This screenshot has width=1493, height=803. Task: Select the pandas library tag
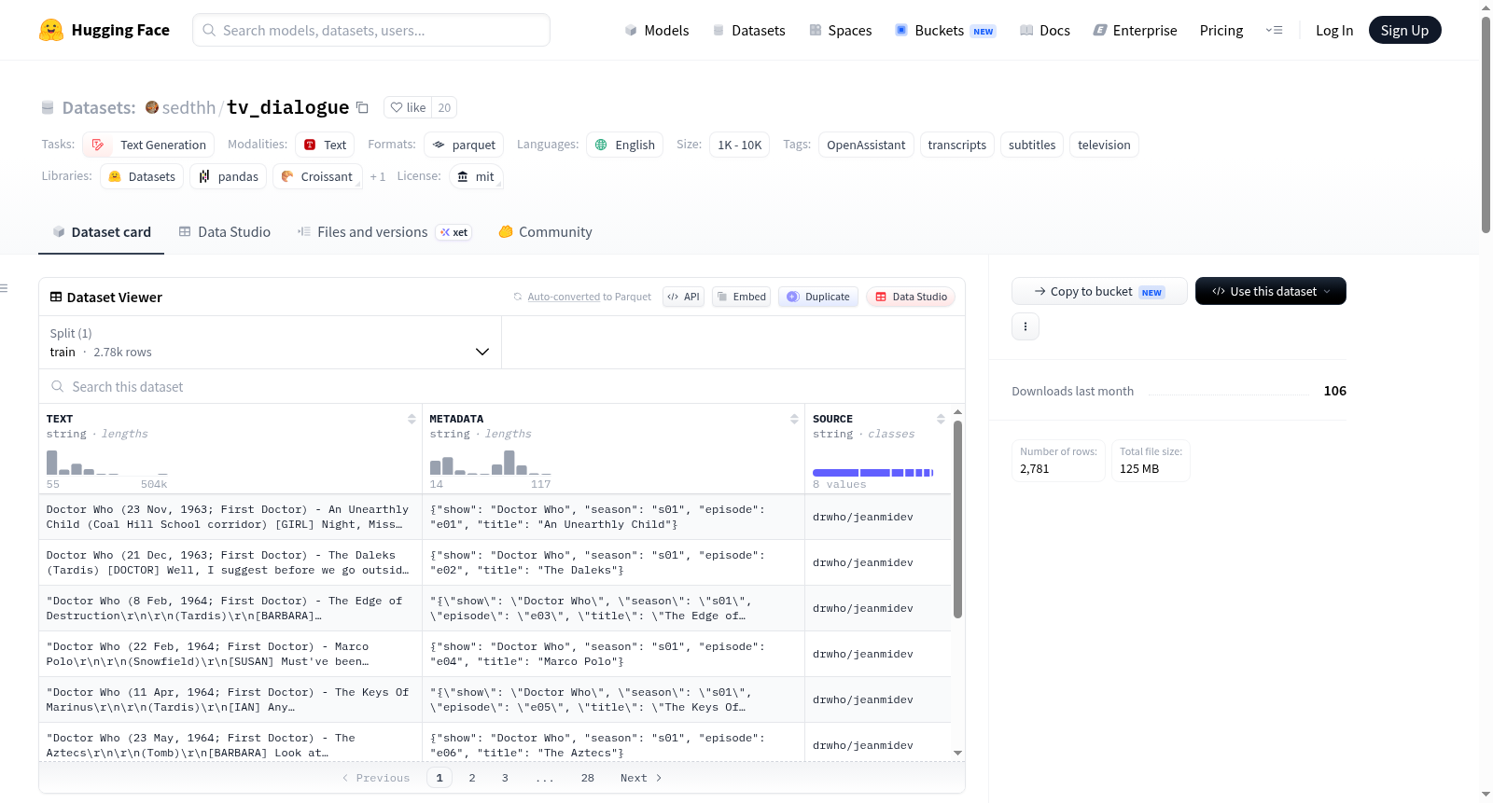[228, 176]
